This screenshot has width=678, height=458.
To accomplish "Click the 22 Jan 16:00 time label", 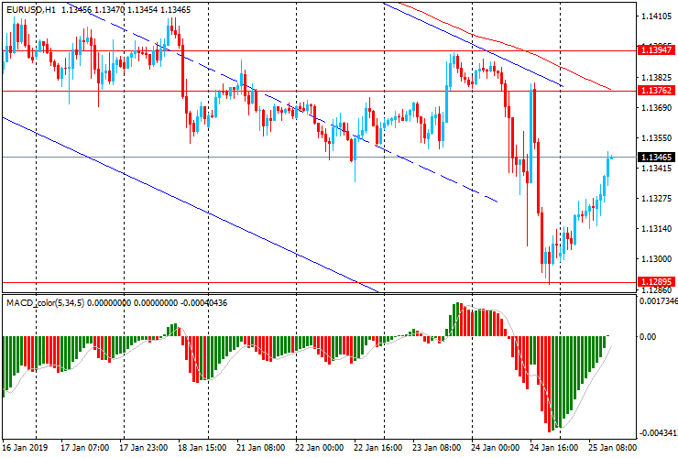I will point(377,448).
